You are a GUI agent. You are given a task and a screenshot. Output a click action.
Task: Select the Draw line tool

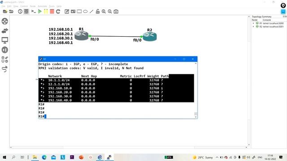click(91, 12)
